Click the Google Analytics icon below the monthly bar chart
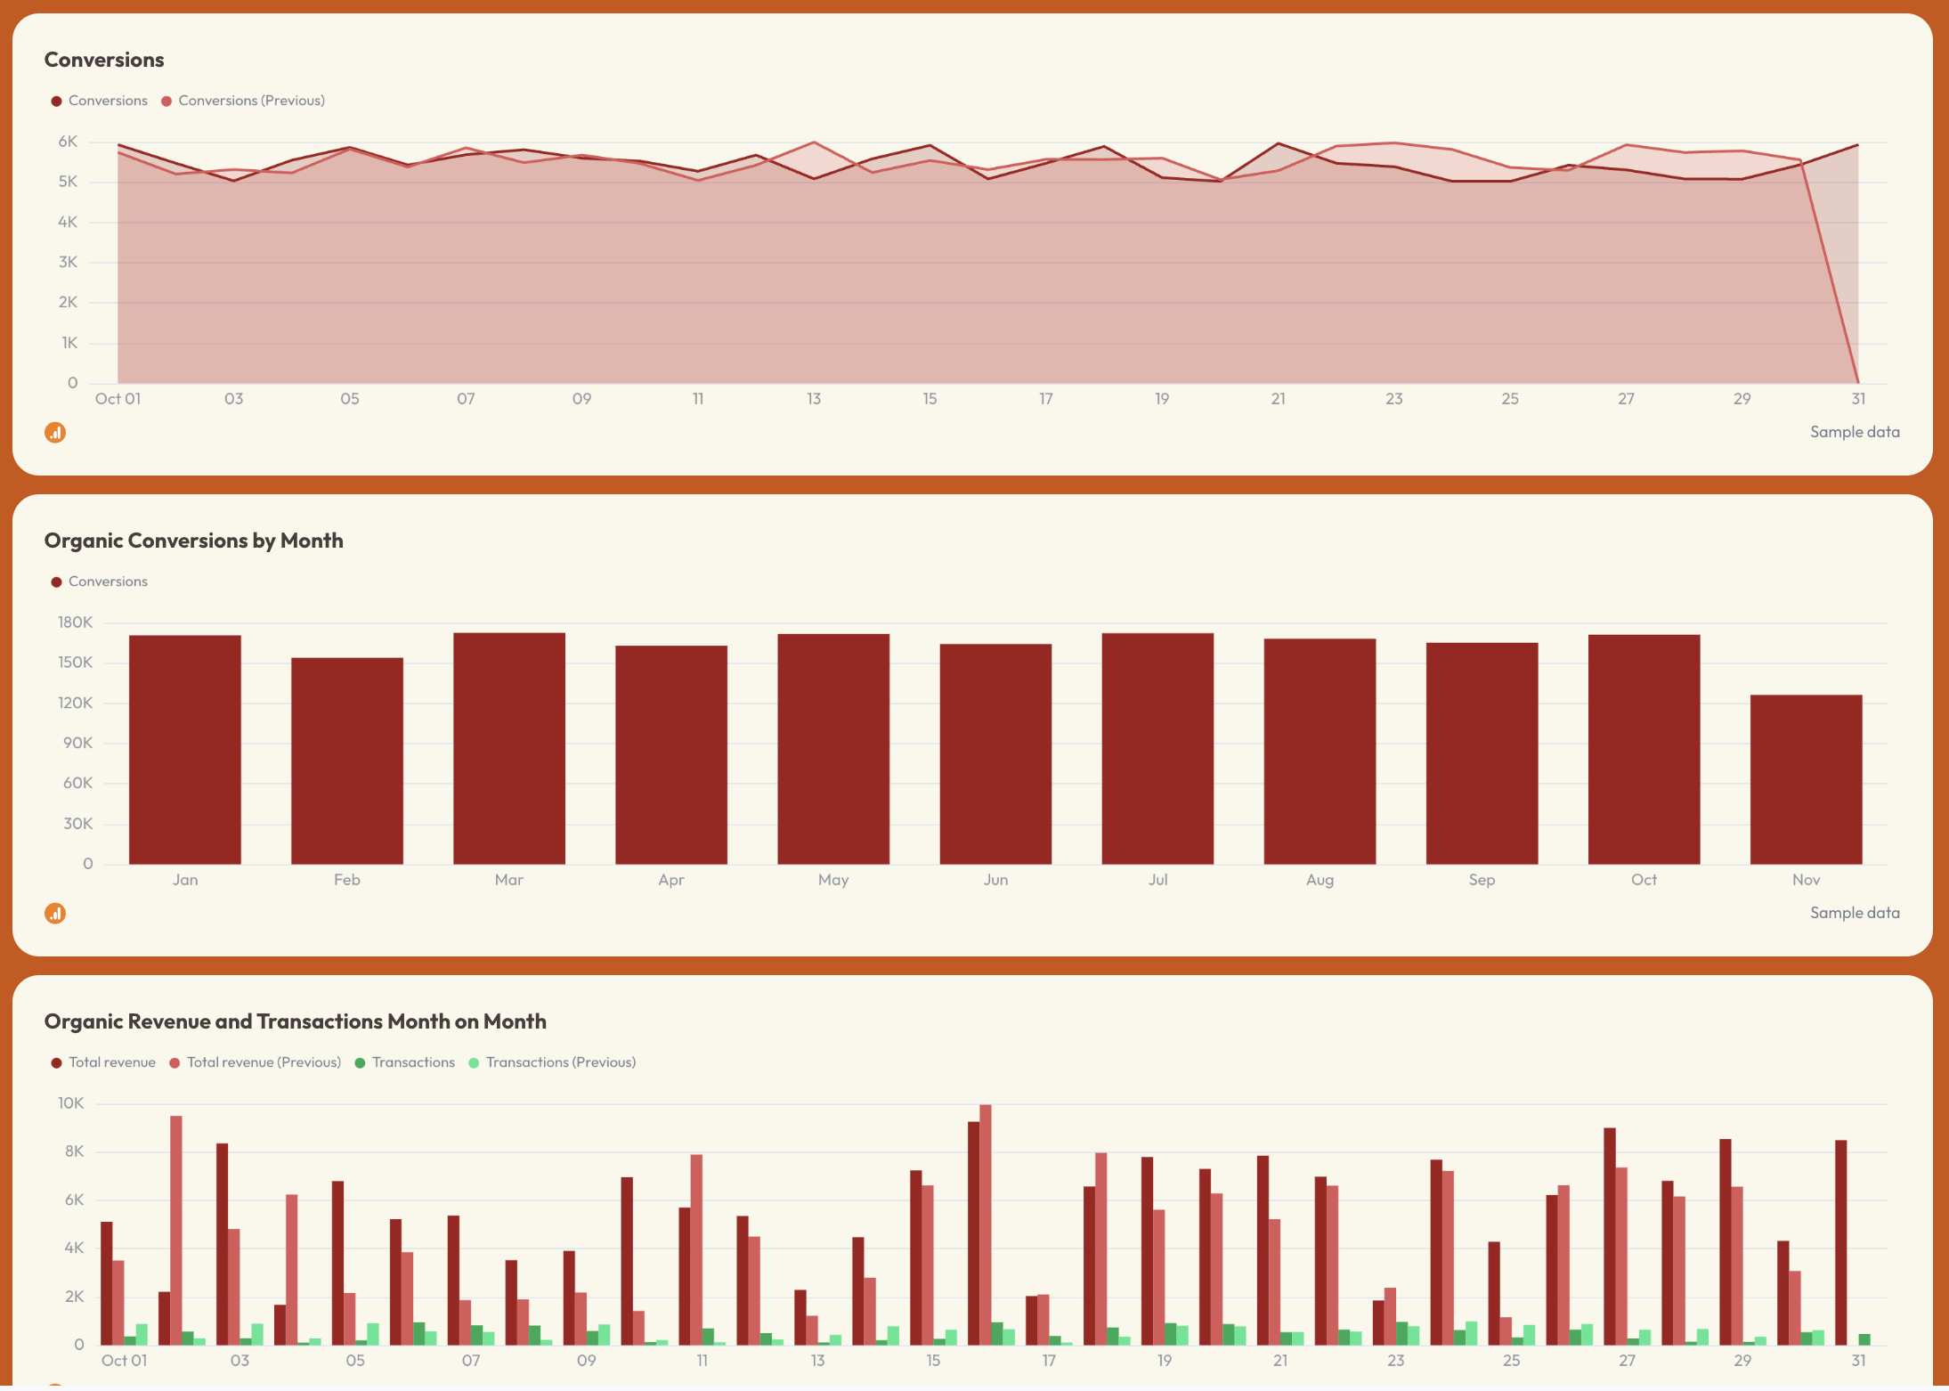 [x=55, y=914]
